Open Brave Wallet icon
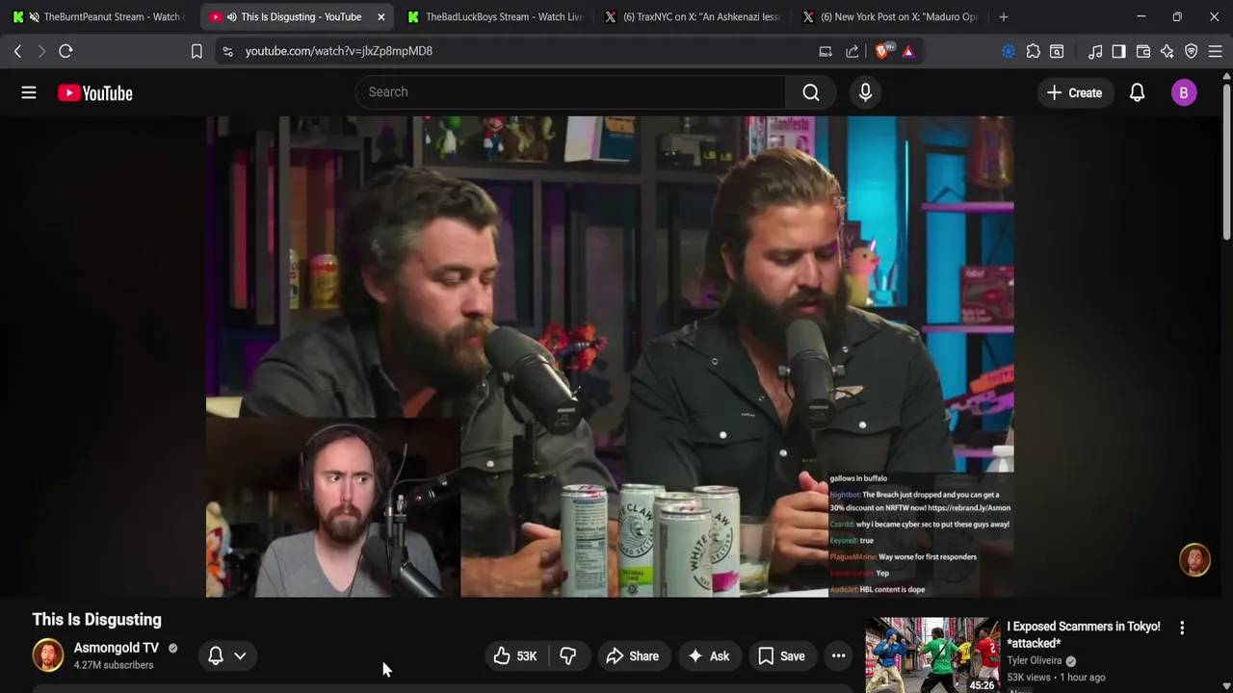Screen dimensions: 1233x693 tap(1143, 51)
